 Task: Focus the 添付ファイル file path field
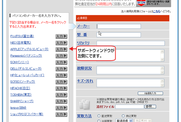point(129,107)
